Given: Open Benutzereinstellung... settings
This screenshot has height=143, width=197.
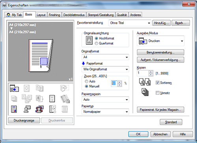Looking at the screenshot, I should coord(160,53).
